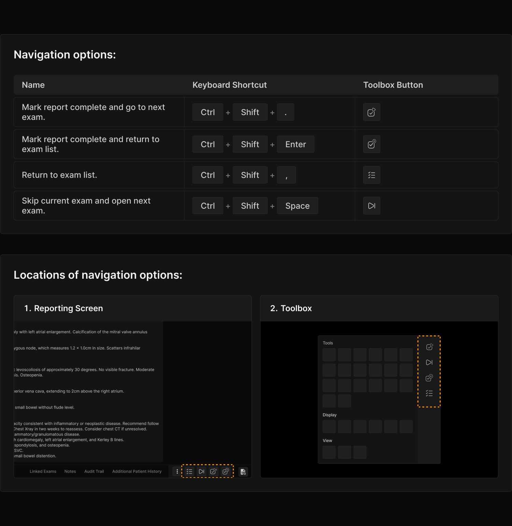512x526 pixels.
Task: Click report line mentioning 'small bowel without flude level'
Action: tap(44, 407)
